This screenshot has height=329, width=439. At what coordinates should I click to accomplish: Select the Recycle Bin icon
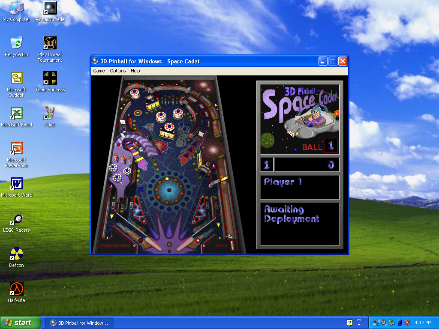coord(16,47)
